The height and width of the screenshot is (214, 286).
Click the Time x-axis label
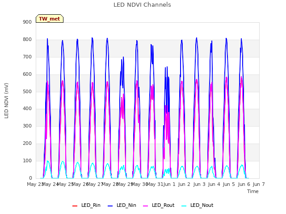(253, 191)
